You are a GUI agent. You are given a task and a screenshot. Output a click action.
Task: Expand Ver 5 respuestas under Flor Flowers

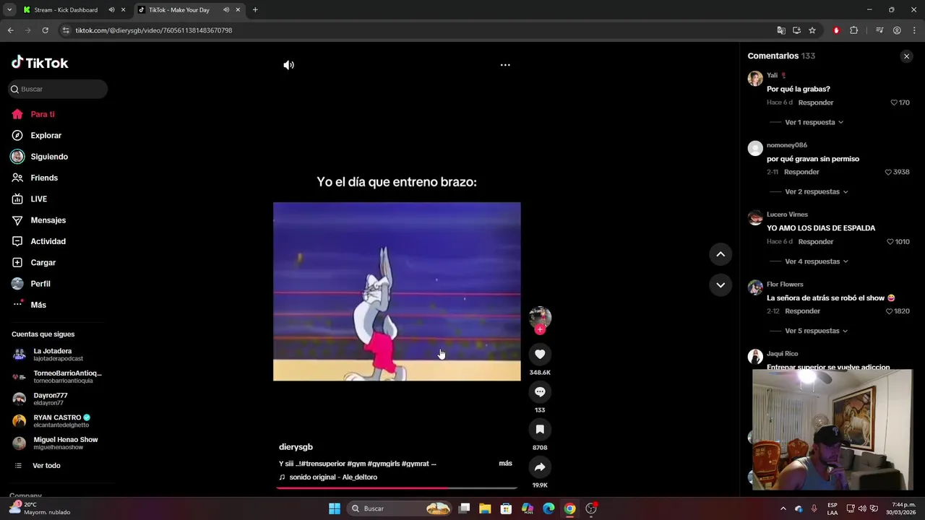tap(817, 331)
